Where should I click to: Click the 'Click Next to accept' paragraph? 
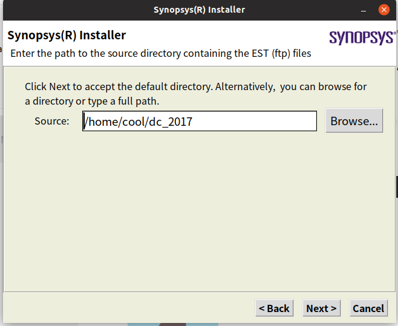pos(196,94)
